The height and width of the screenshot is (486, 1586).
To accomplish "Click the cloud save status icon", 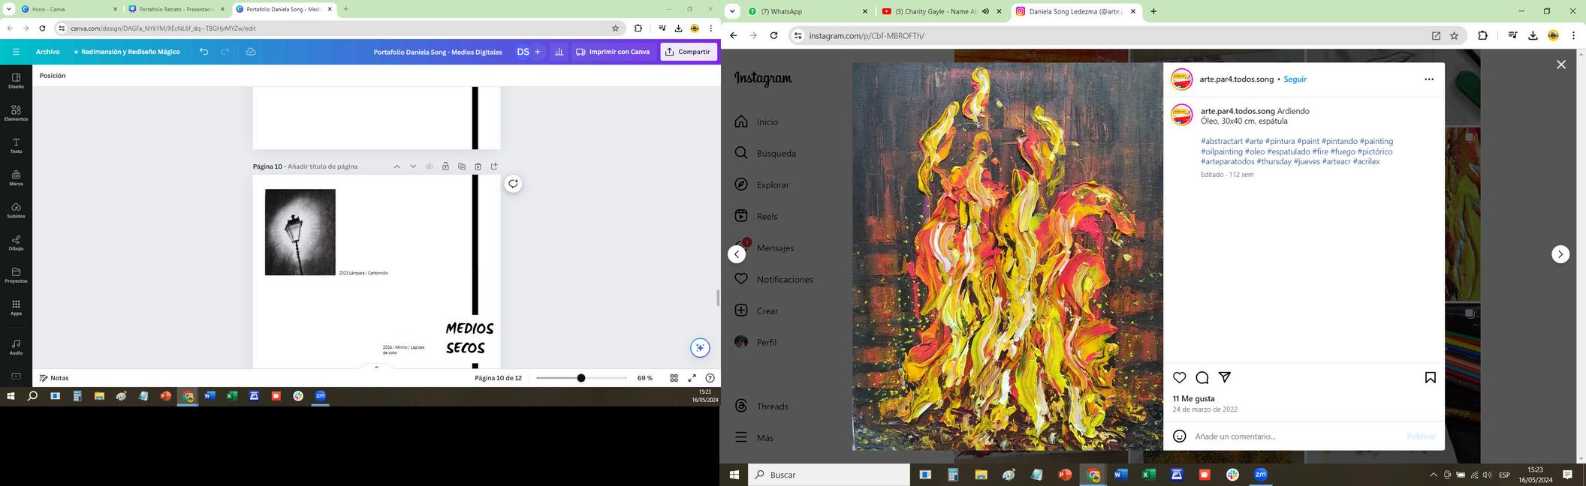I will [251, 52].
